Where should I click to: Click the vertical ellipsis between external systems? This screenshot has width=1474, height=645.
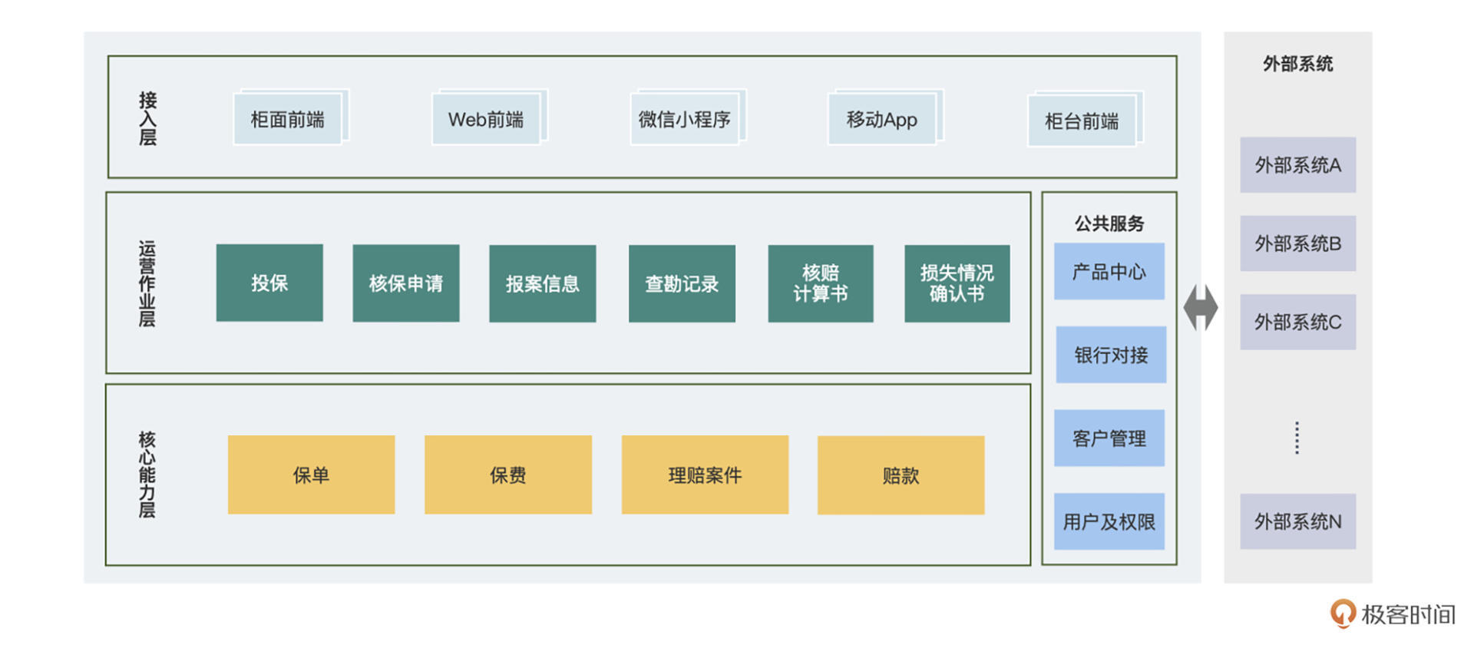point(1297,438)
